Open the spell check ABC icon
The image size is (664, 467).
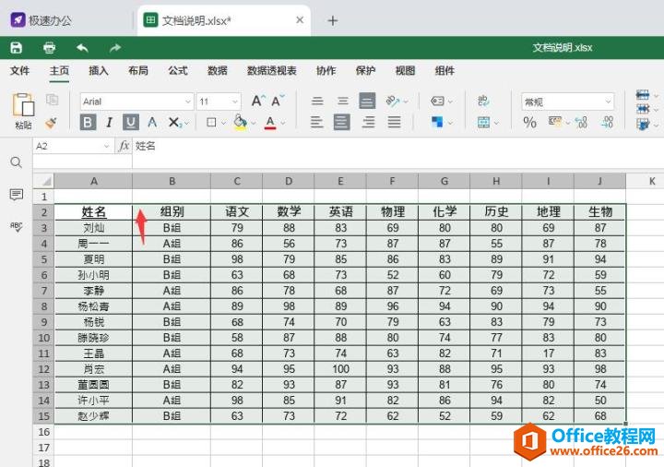16,227
